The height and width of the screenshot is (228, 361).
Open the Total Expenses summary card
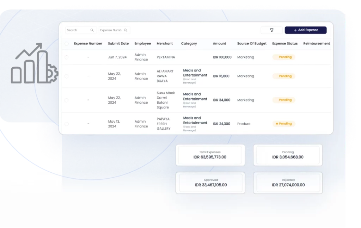[x=210, y=155]
